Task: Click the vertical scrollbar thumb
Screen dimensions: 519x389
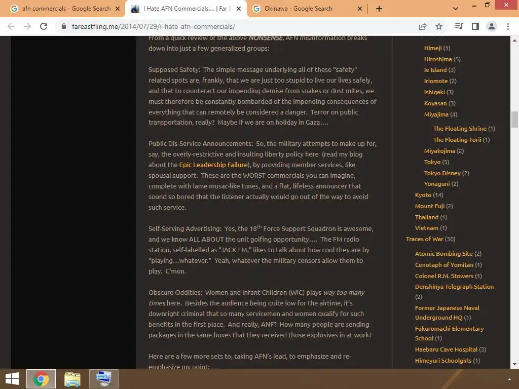Action: pos(514,120)
